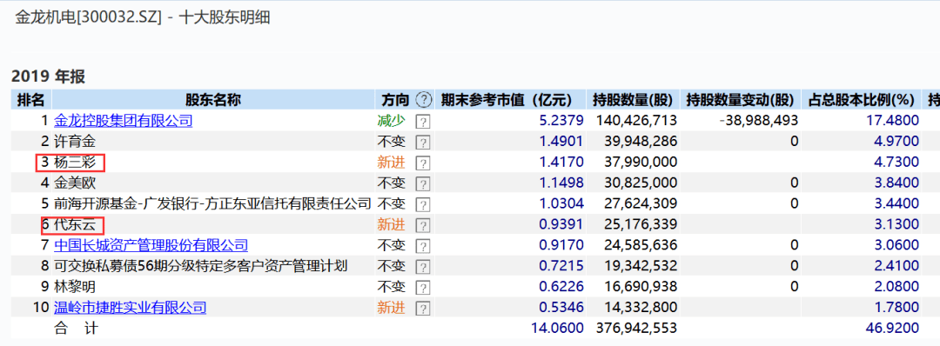Click the question mark icon in 中国长城资产管理 row
The height and width of the screenshot is (346, 940).
[423, 246]
